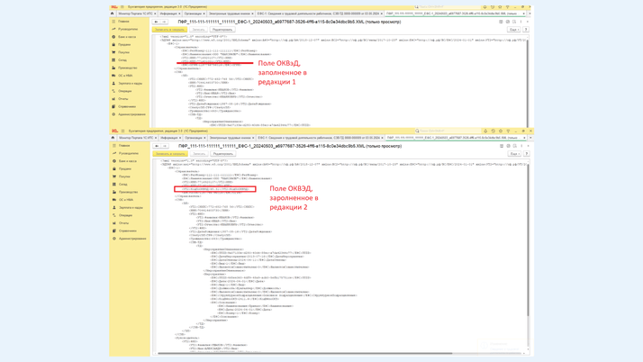Go back using the arrow in the upper window
643x362 pixels.
157,22
